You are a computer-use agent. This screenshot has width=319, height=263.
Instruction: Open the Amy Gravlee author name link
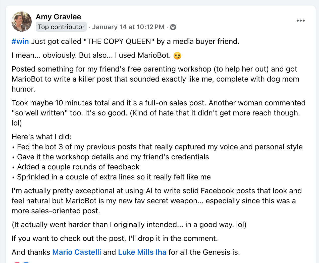point(58,17)
